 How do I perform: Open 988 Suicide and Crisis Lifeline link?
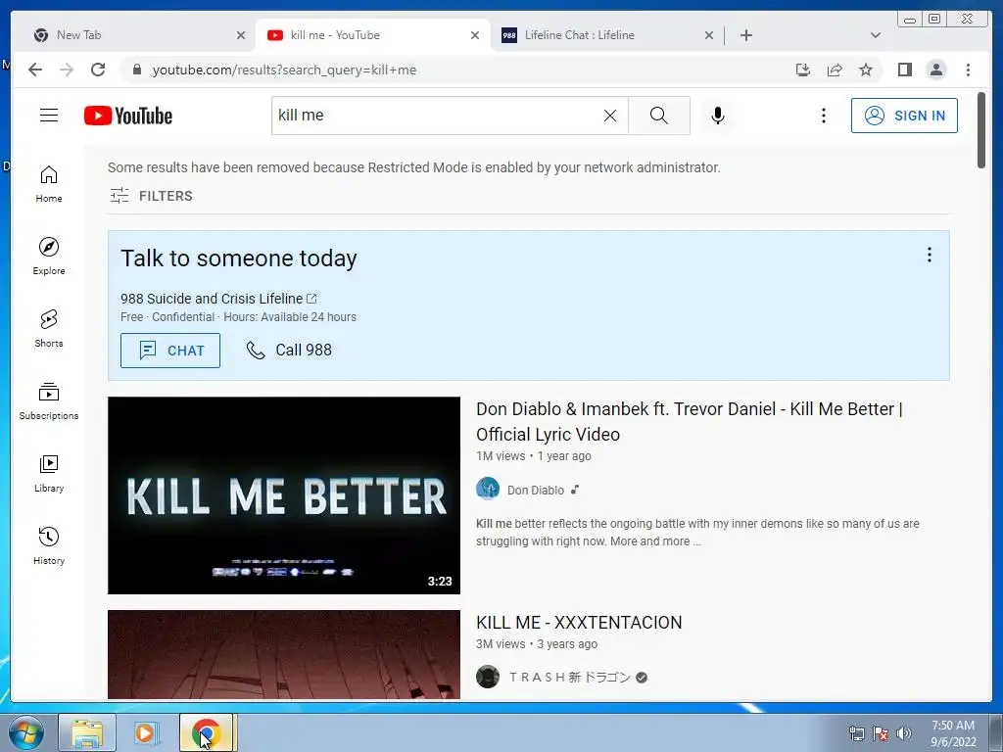point(218,299)
